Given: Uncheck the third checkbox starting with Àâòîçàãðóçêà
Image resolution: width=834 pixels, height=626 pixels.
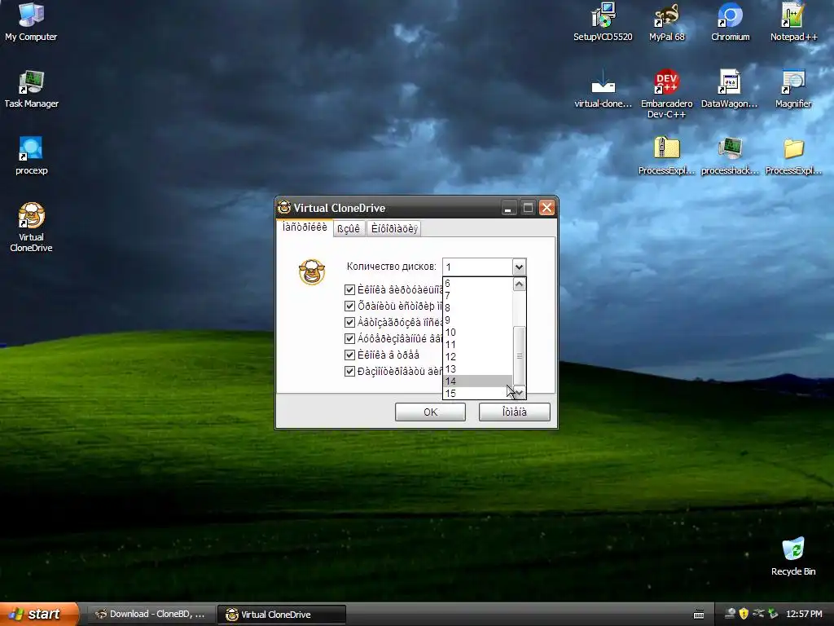Looking at the screenshot, I should (x=349, y=322).
